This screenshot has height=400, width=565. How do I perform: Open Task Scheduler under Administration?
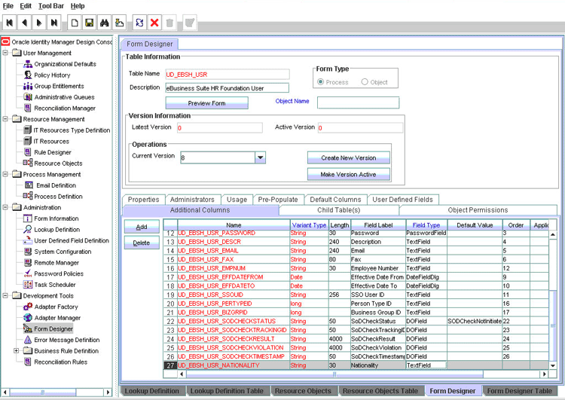(55, 285)
